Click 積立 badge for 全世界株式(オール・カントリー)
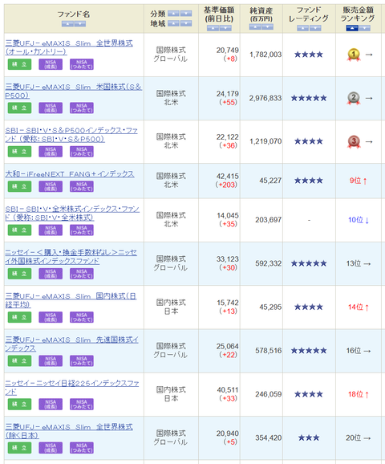The height and width of the screenshot is (464, 385). (19, 64)
